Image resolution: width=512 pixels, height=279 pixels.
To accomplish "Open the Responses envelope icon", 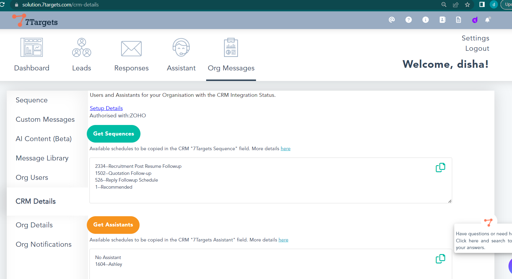I will pos(131,48).
